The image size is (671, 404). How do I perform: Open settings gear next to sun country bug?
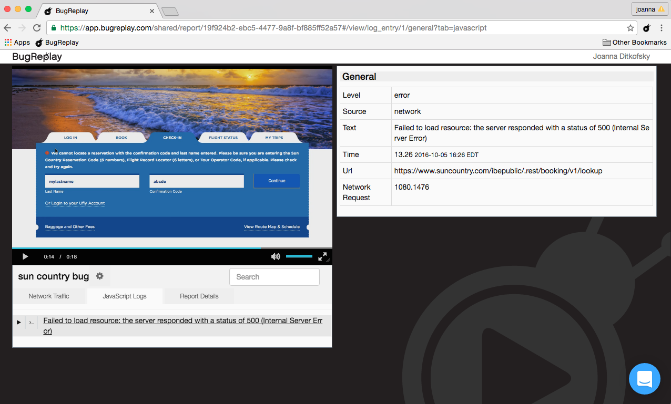point(99,276)
